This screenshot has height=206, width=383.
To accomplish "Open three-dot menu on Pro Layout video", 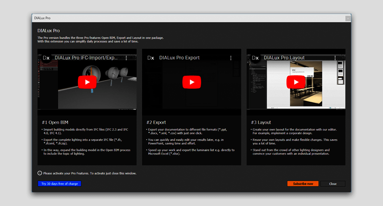I will click(x=335, y=58).
